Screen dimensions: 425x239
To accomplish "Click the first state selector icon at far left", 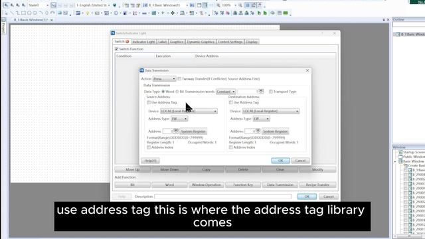I will coord(6,5).
